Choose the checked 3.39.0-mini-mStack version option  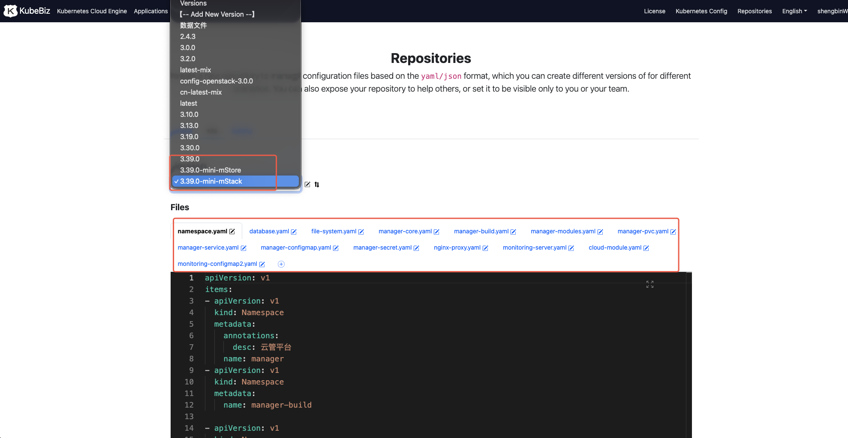tap(211, 181)
